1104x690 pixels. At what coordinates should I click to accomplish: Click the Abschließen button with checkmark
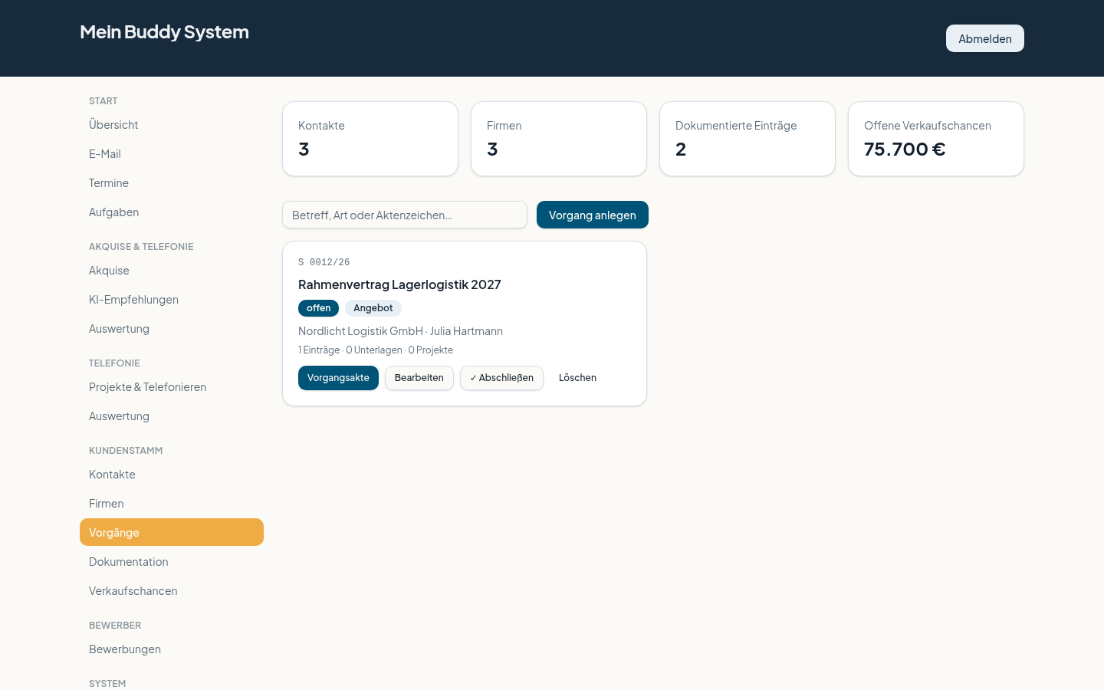501,378
